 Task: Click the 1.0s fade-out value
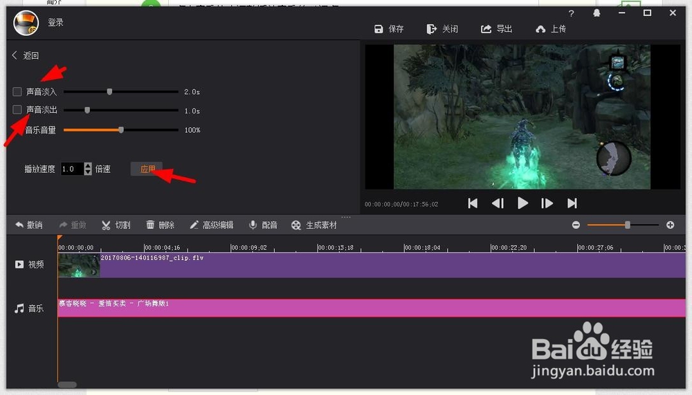[192, 111]
